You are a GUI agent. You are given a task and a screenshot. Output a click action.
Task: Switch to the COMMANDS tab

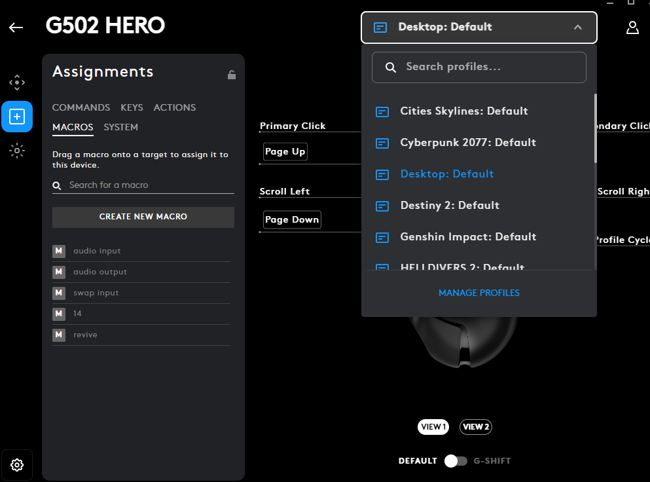pos(81,107)
